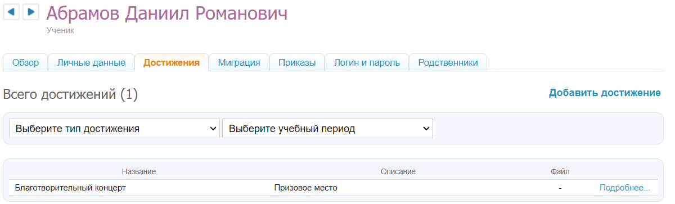The width and height of the screenshot is (675, 204).
Task: View the Родственники tab
Action: coord(448,62)
